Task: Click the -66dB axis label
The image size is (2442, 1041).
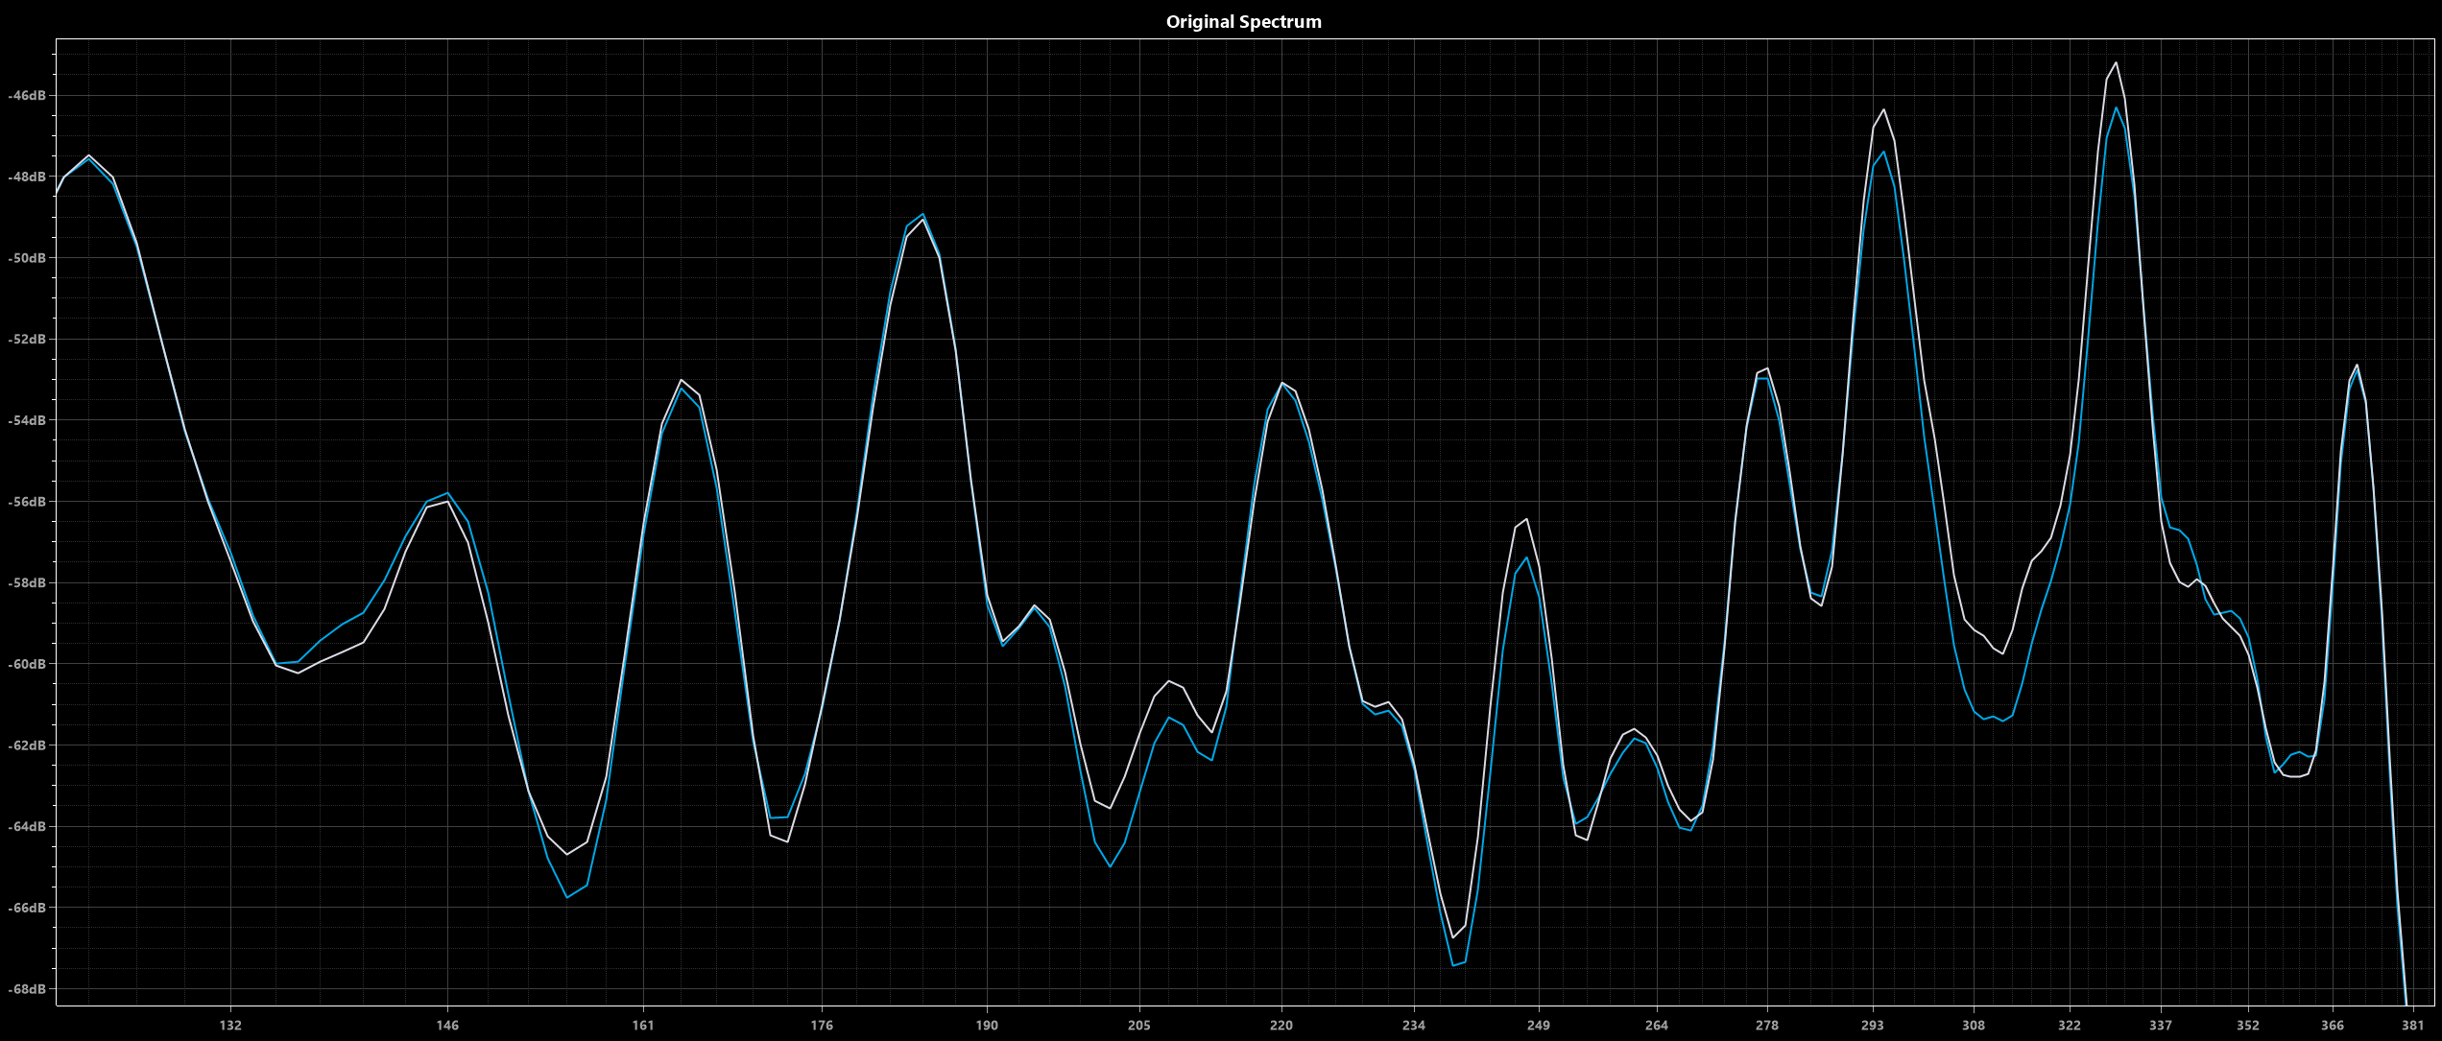Action: click(26, 908)
